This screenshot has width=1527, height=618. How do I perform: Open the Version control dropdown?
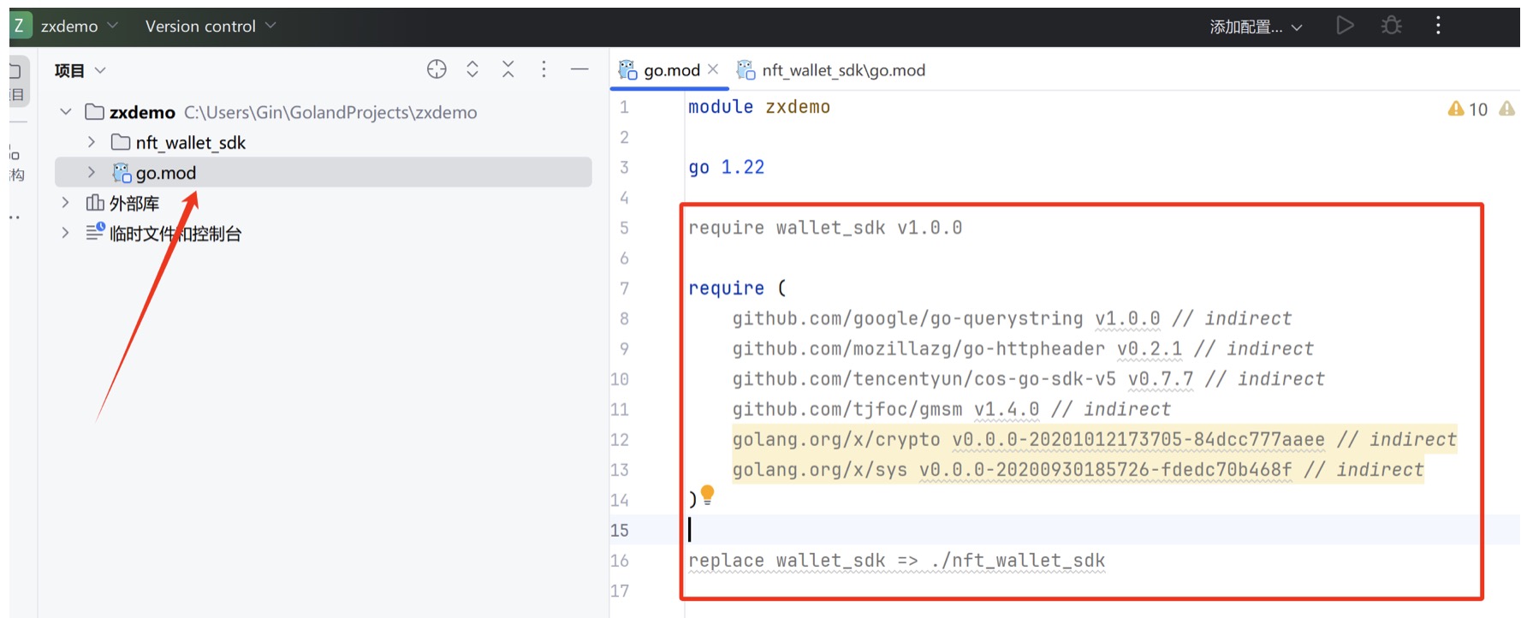pyautogui.click(x=210, y=27)
